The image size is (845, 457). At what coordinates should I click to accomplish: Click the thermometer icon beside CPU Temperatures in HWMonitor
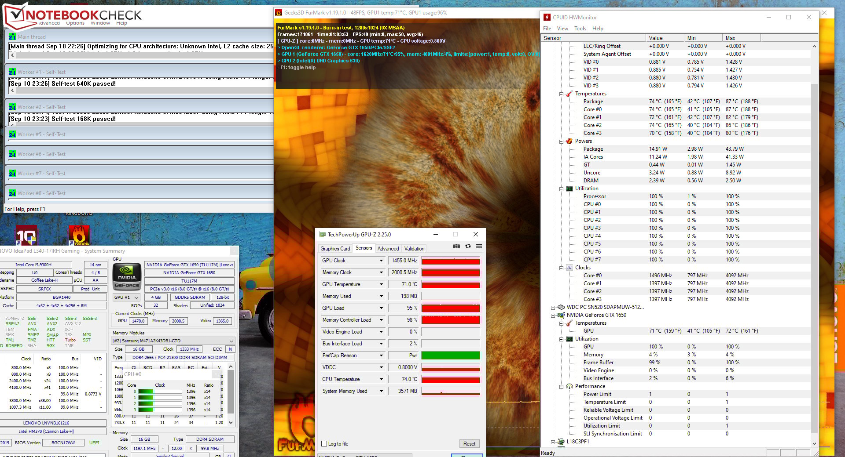(x=569, y=94)
